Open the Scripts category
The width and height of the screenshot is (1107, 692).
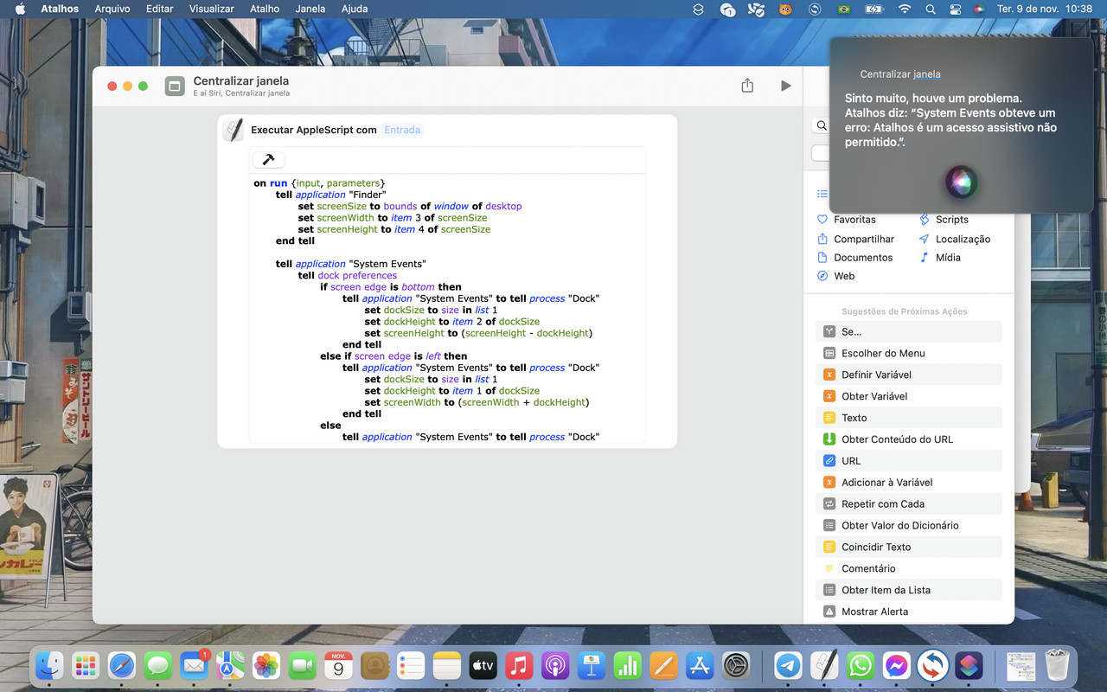pyautogui.click(x=944, y=220)
